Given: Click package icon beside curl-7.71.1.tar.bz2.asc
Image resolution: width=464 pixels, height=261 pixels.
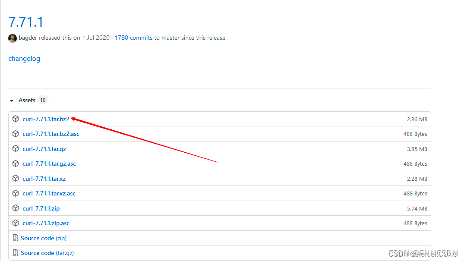Looking at the screenshot, I should (x=16, y=134).
